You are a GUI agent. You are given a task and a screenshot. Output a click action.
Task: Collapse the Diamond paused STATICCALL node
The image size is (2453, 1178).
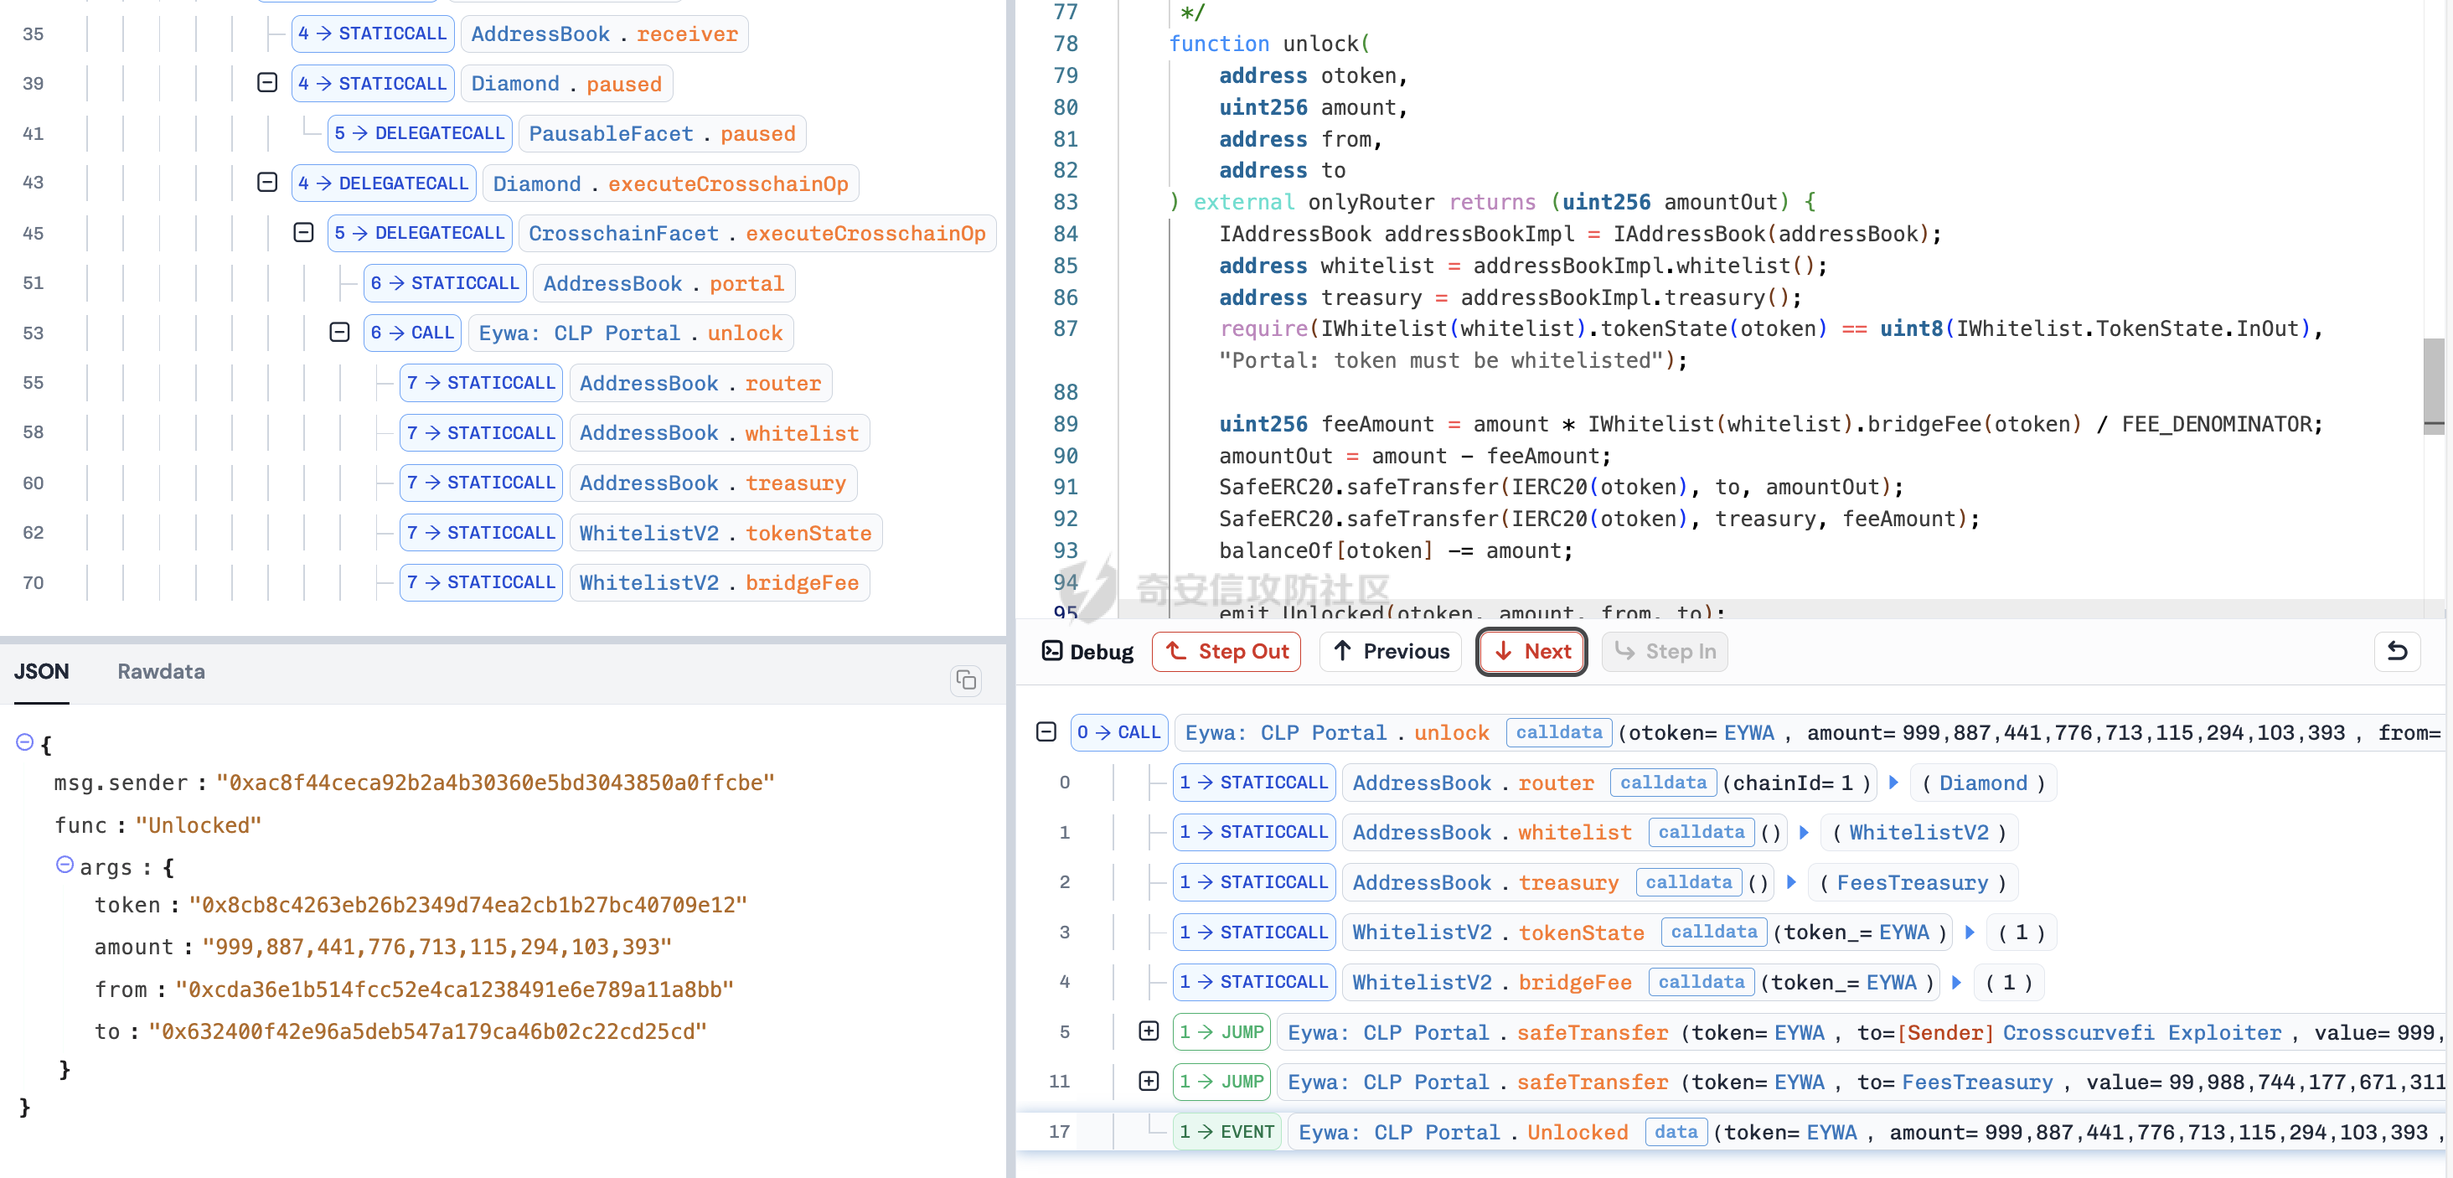(267, 84)
